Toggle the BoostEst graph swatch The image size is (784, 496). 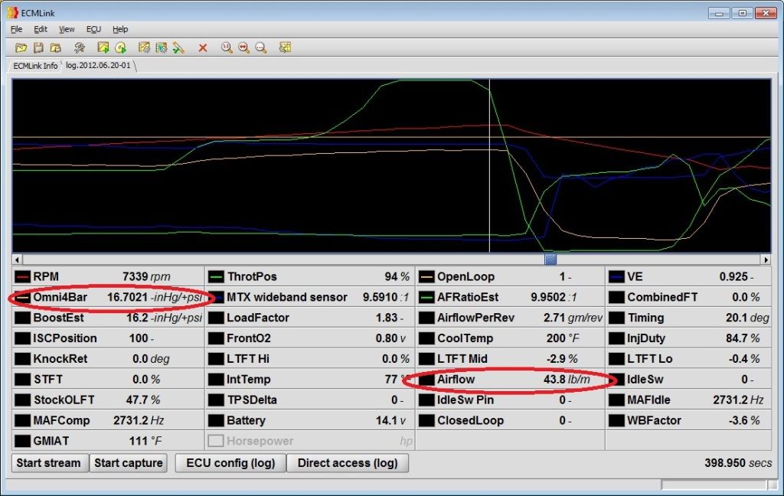(x=22, y=318)
